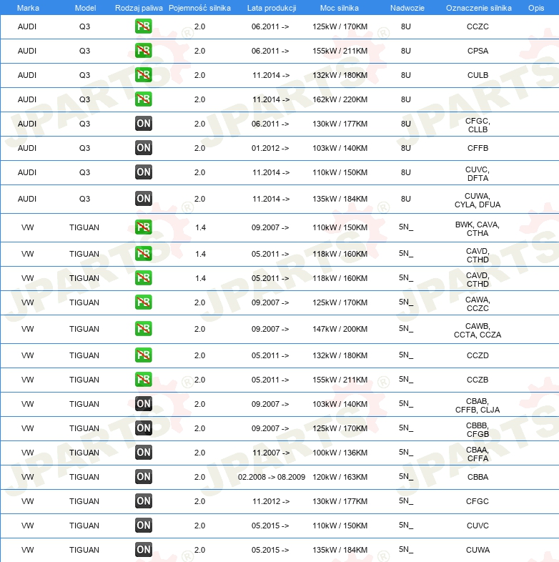This screenshot has width=559, height=562.
Task: Click the PB petrol icon in the Audi Q3 CPSA row
Action: click(144, 51)
